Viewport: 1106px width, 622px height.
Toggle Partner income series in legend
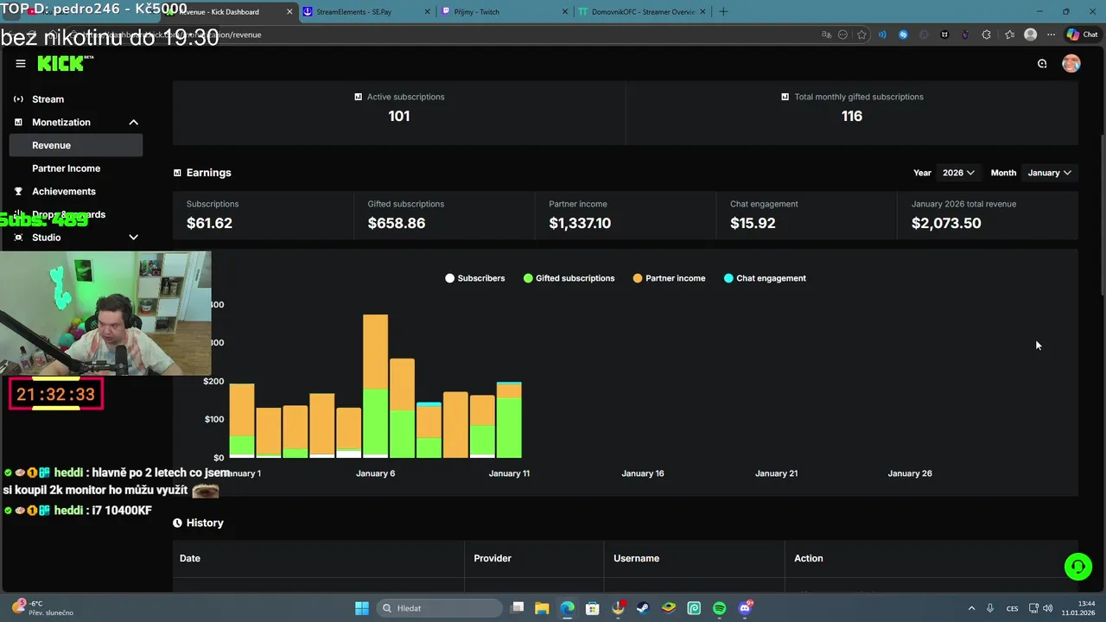pos(670,278)
